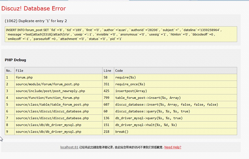This screenshot has height=159, width=249.
Task: Click the Need Help? link
Action: (173, 147)
